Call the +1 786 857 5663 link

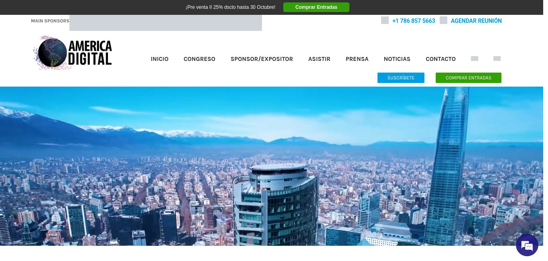pyautogui.click(x=414, y=21)
